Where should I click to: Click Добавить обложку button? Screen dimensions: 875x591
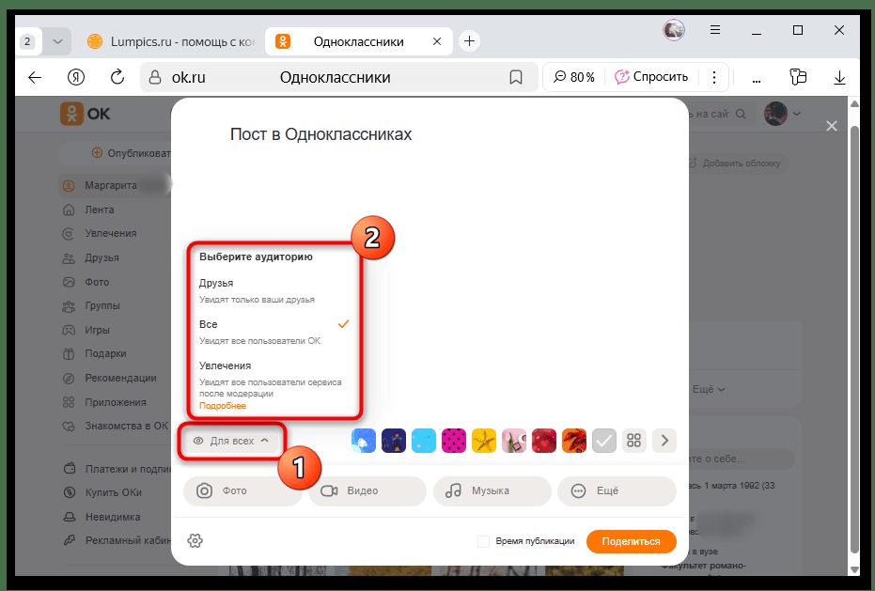736,163
